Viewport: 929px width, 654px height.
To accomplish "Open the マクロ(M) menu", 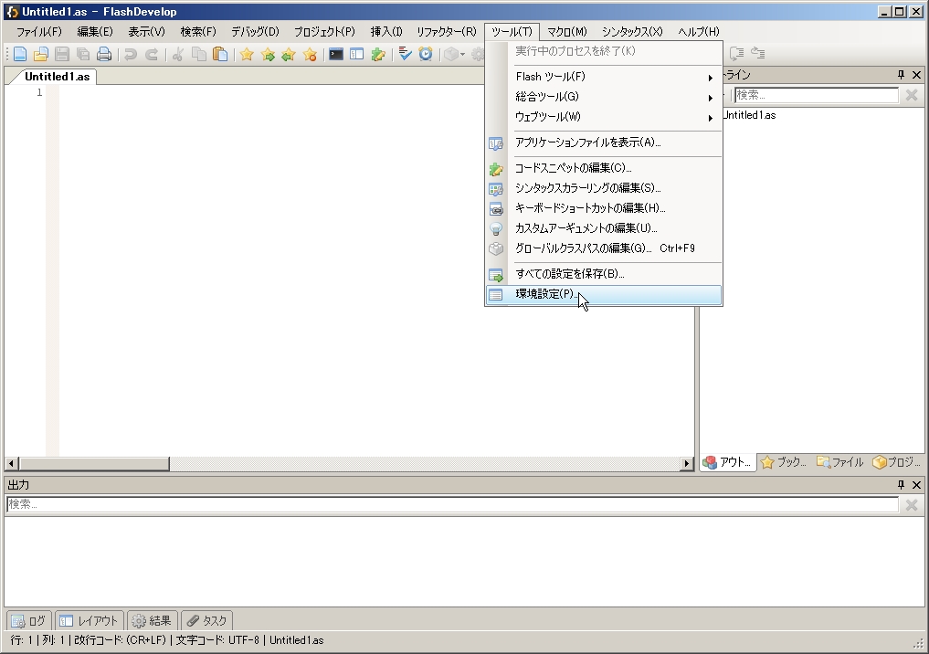I will pyautogui.click(x=566, y=31).
